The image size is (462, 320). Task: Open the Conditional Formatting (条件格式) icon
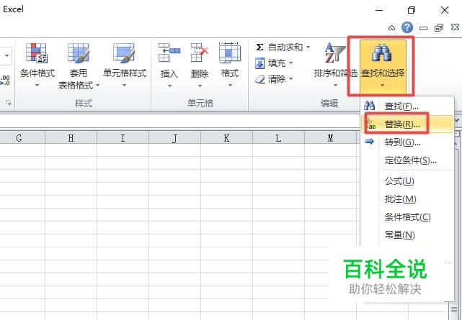pos(37,53)
